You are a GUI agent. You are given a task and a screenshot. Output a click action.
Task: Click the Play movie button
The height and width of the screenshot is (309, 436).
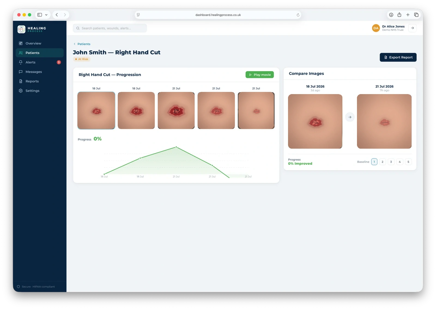[x=259, y=75]
